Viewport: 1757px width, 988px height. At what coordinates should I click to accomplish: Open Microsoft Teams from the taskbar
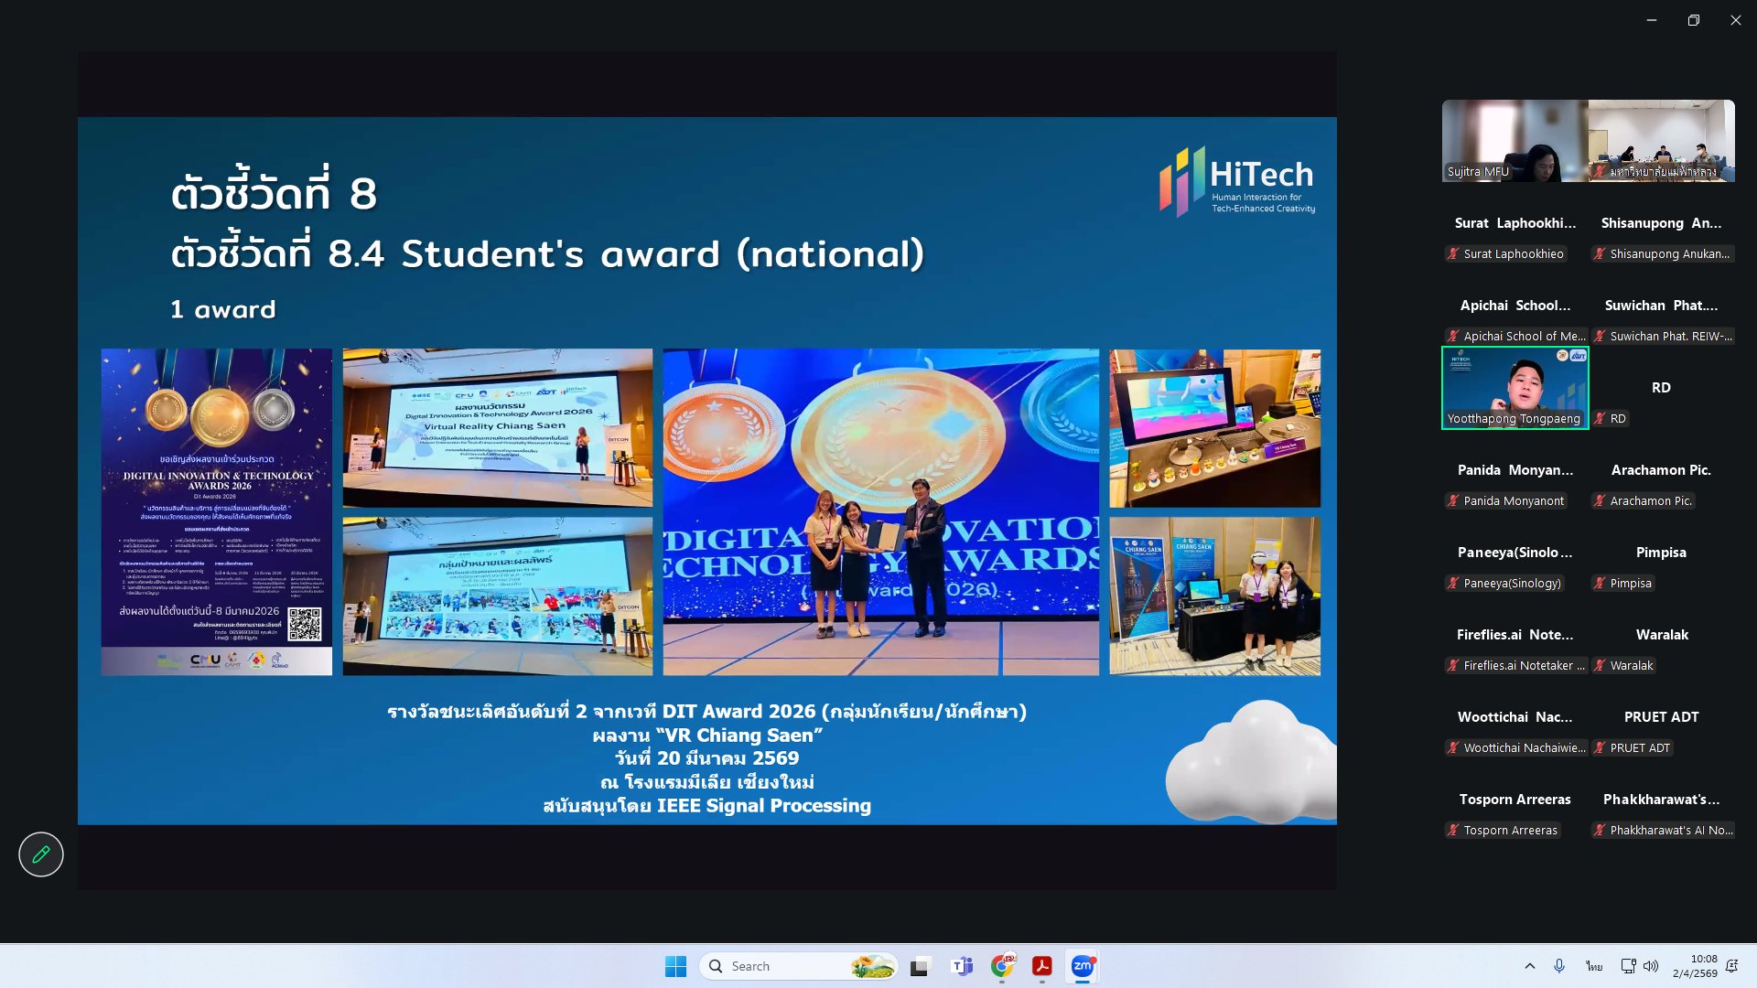[962, 966]
